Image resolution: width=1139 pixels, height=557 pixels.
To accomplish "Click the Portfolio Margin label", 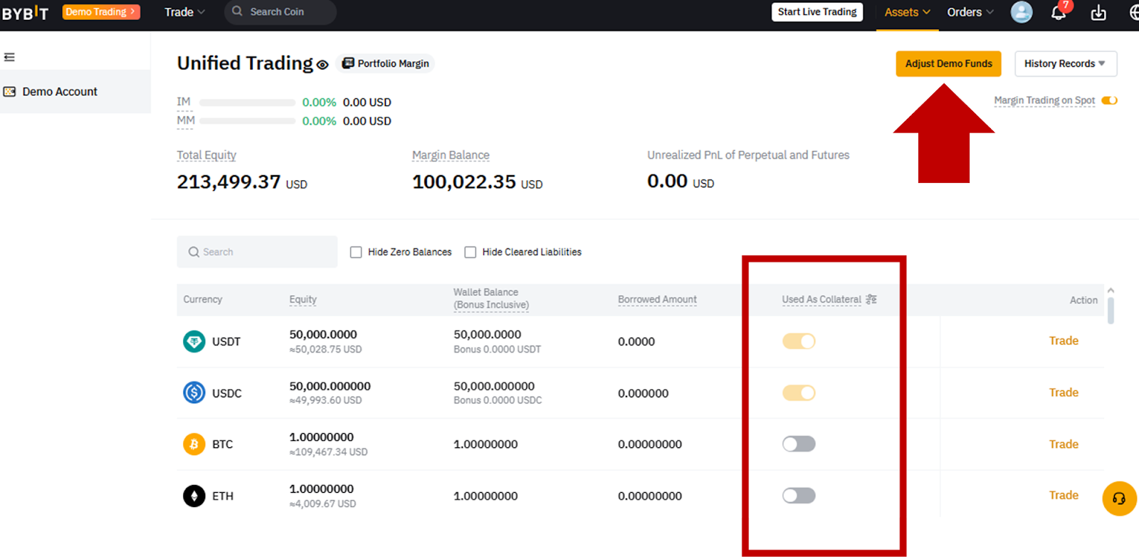I will pyautogui.click(x=393, y=63).
